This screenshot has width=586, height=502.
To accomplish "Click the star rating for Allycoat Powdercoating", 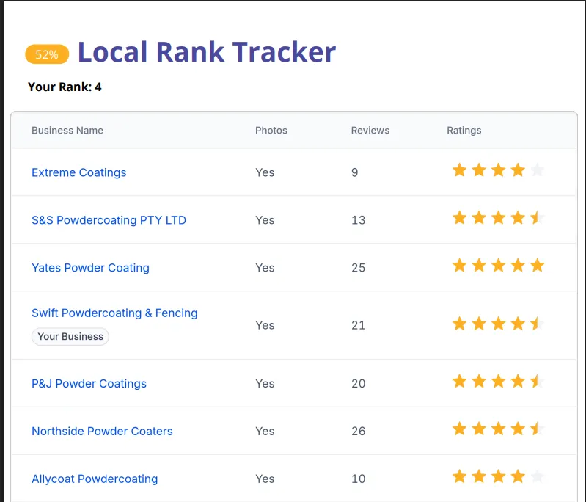I will click(498, 477).
